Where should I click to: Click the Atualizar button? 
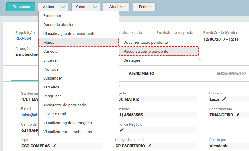[x=116, y=7]
